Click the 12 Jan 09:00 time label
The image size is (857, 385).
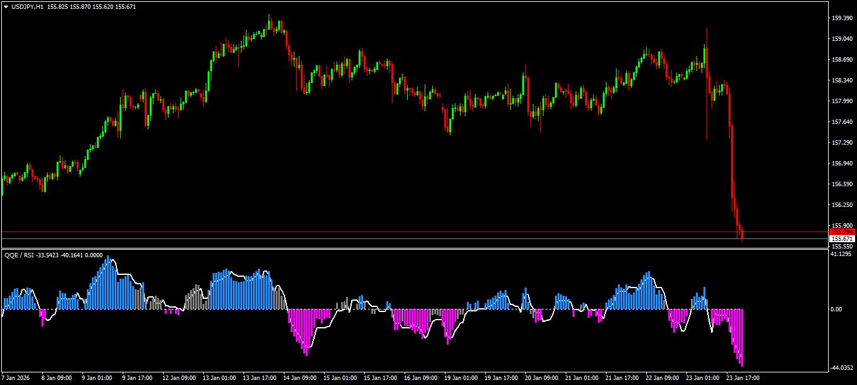[179, 378]
